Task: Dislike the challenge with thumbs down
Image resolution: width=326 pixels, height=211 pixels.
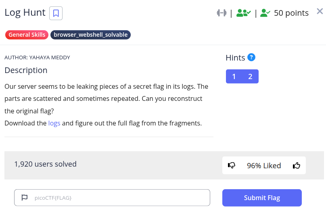Action: [232, 165]
